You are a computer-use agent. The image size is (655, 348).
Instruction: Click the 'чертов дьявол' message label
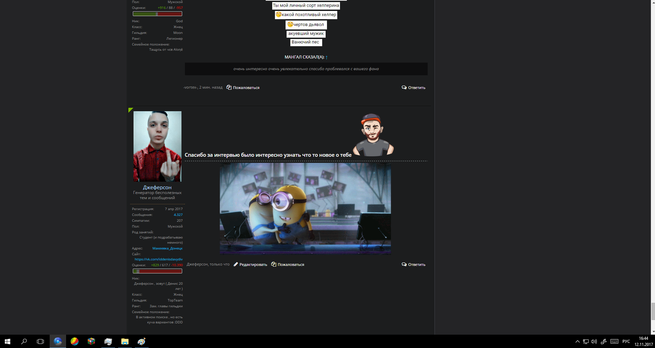click(x=306, y=25)
